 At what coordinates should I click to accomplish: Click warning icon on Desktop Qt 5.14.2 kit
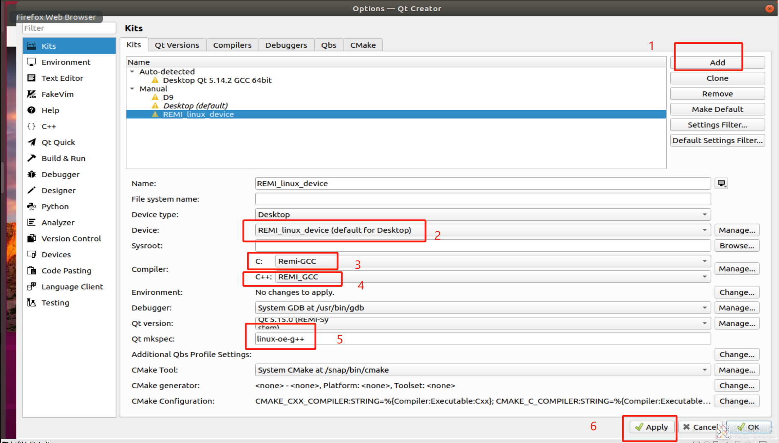click(x=155, y=80)
